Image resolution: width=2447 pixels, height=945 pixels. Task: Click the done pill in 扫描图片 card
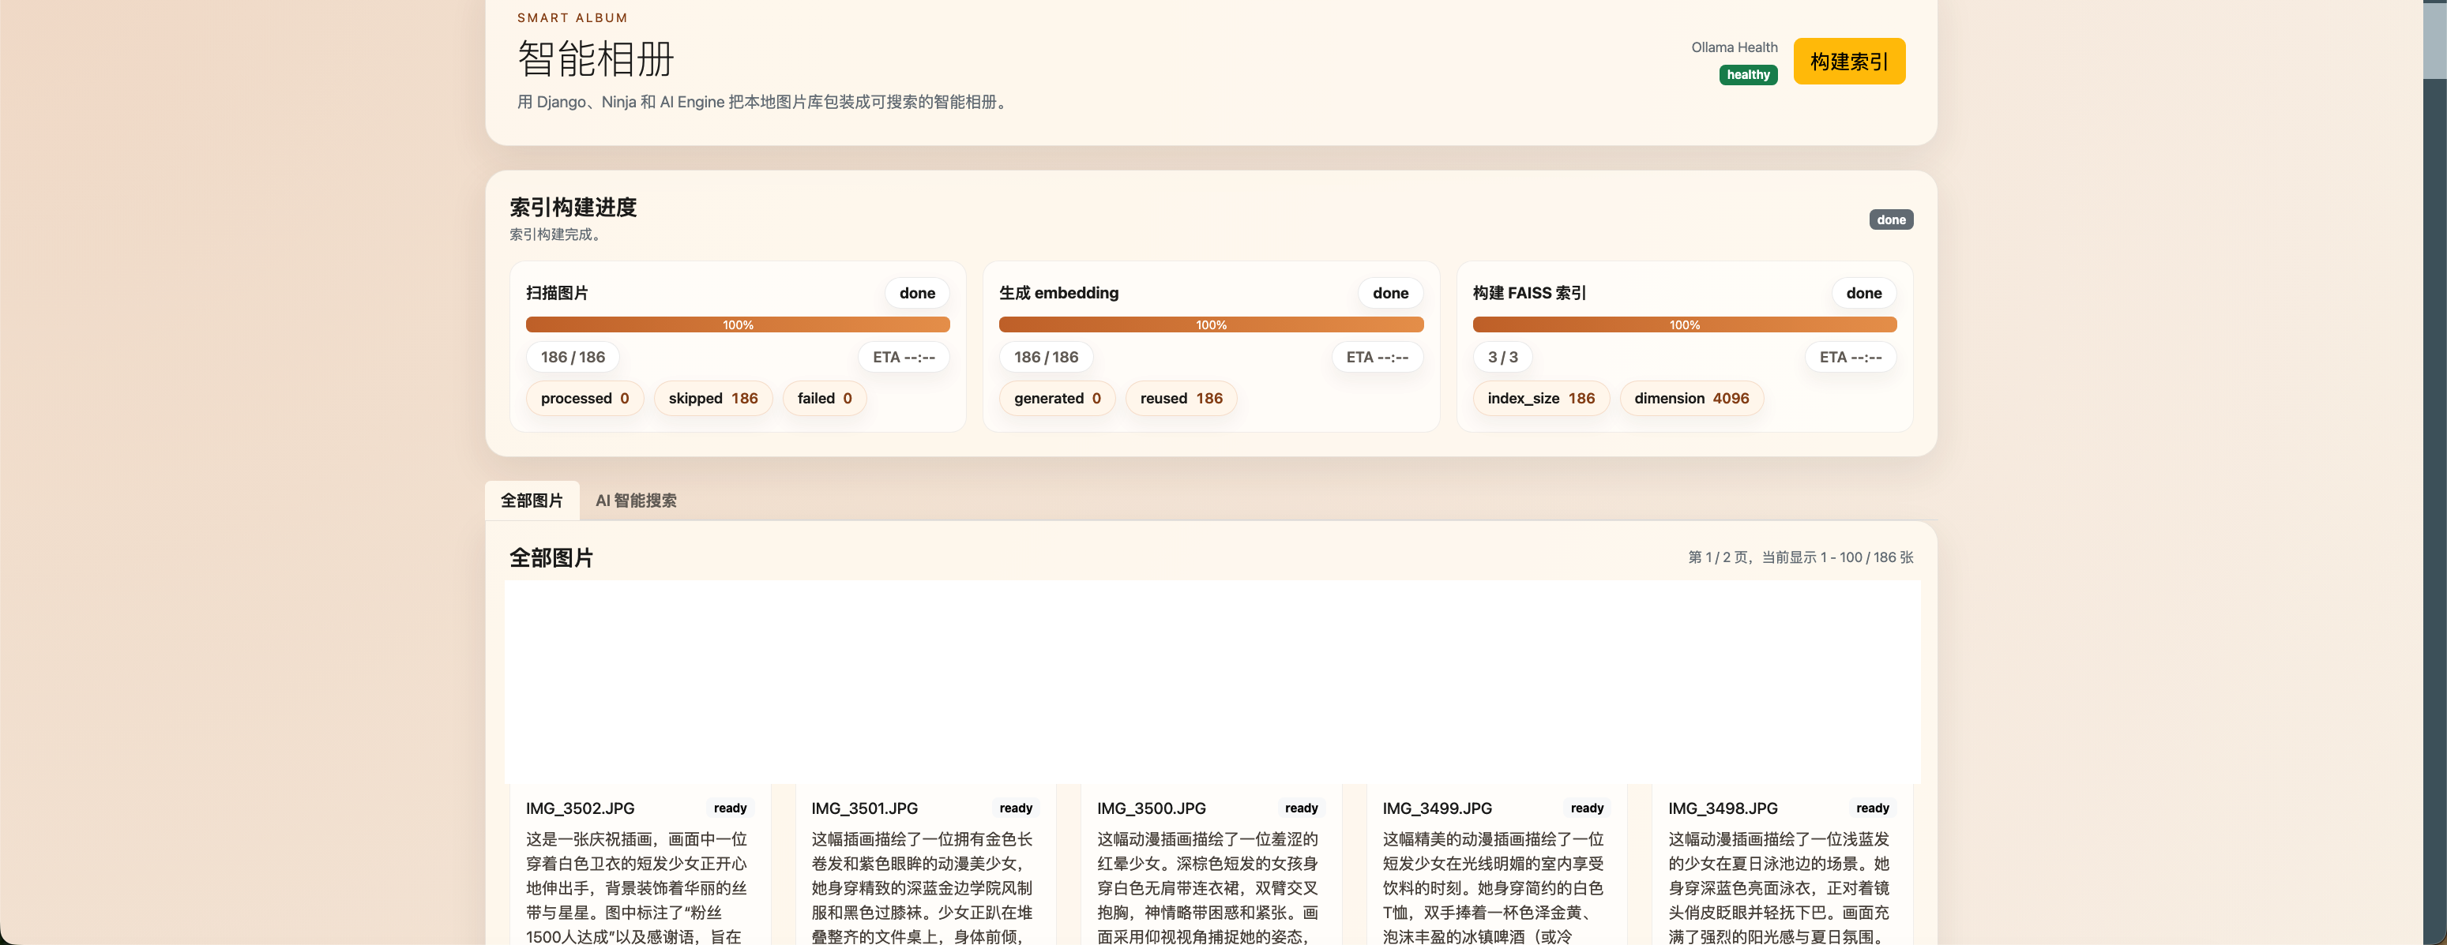[917, 294]
